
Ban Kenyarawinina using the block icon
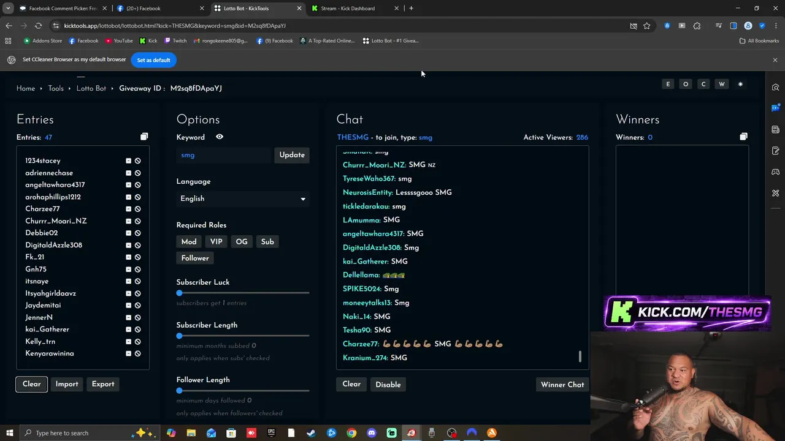[137, 353]
